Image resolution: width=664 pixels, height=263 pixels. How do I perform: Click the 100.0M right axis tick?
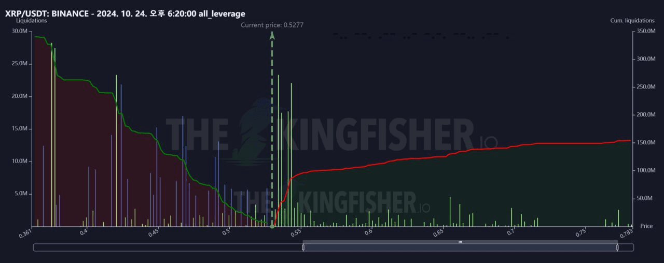646,170
